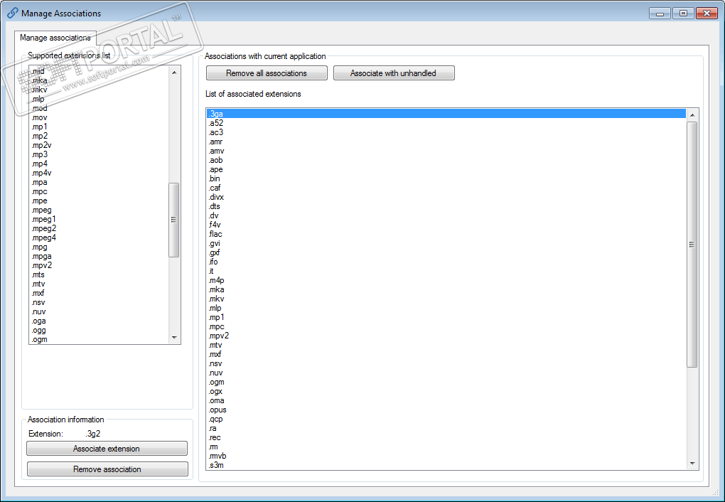
Task: Click Associate with unhandled button
Action: 394,73
